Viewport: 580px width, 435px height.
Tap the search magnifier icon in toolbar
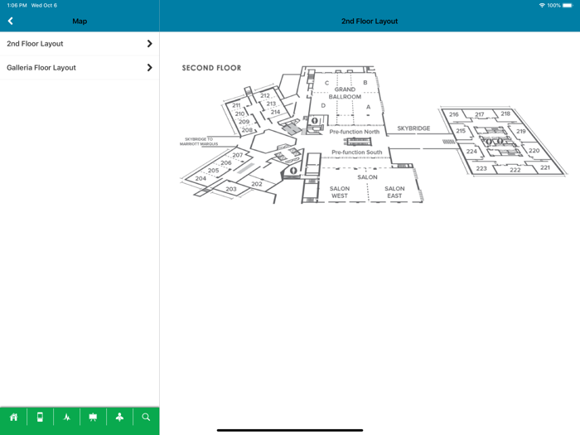(146, 418)
